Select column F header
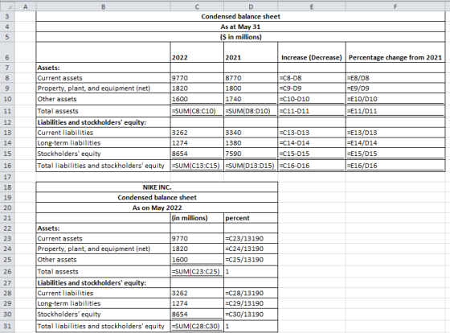450x333 pixels. 395,6
